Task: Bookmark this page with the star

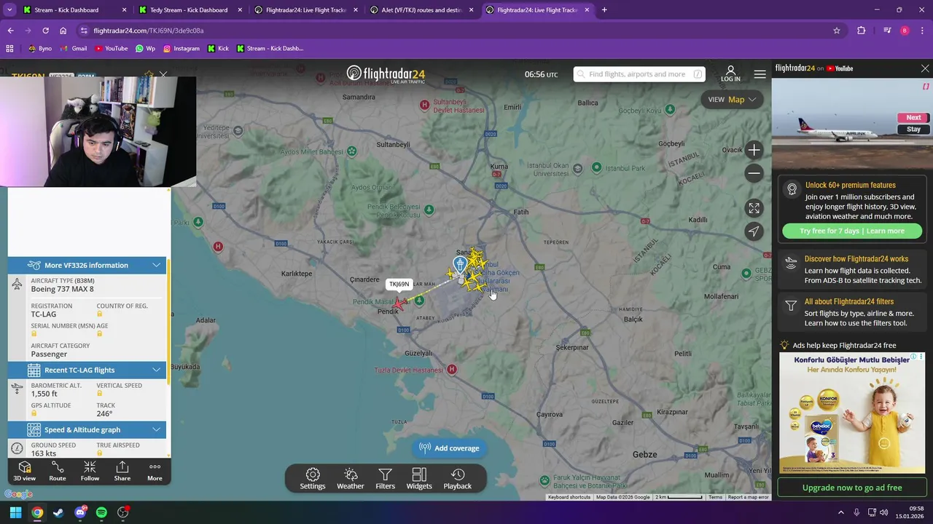Action: (x=837, y=31)
